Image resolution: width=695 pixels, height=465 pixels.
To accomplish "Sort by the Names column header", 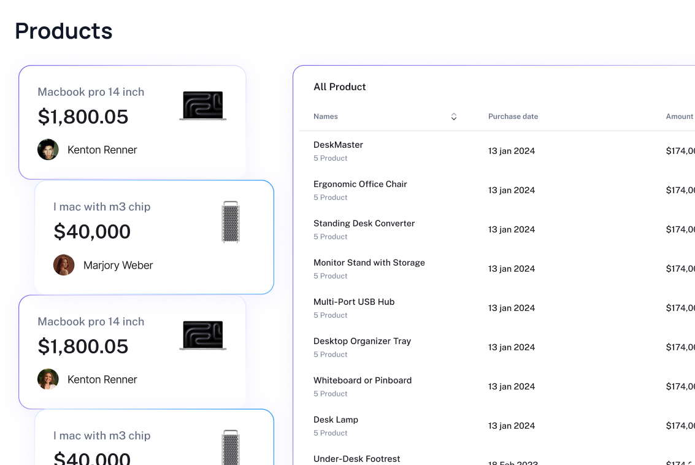I will 325,117.
